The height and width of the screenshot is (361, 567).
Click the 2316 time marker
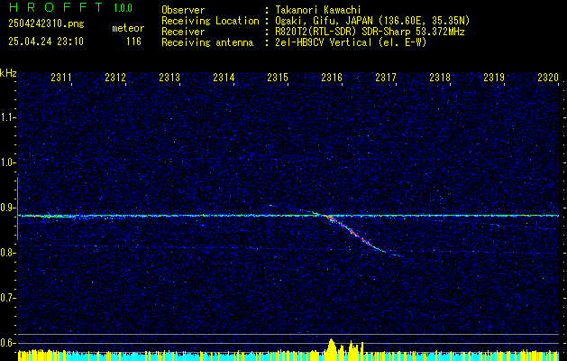click(332, 78)
